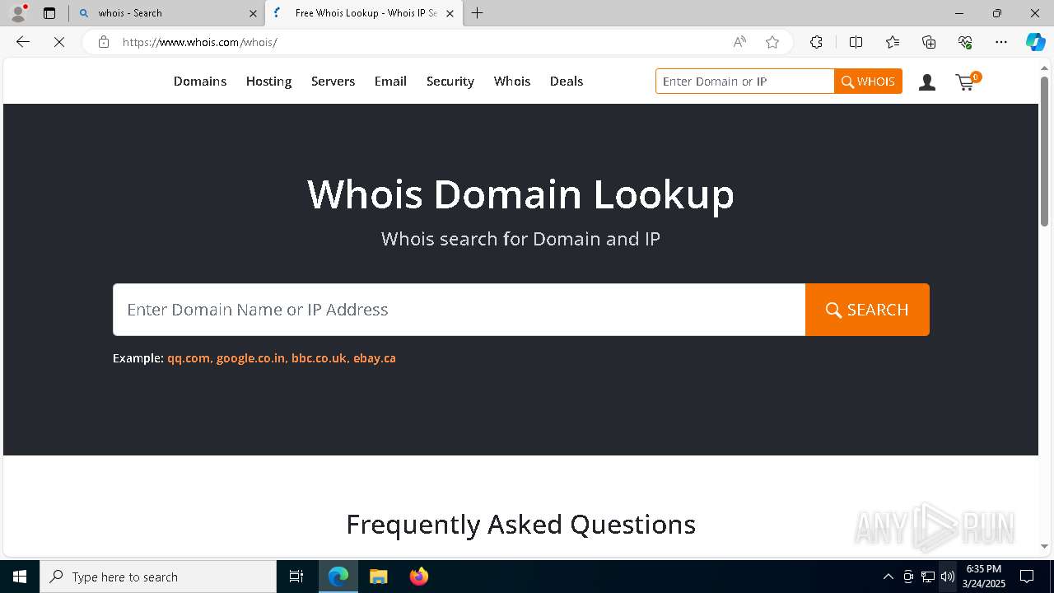Open the notification center icon

(1027, 577)
